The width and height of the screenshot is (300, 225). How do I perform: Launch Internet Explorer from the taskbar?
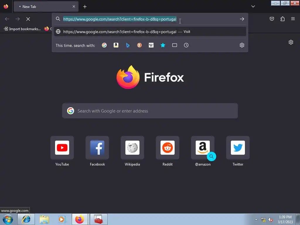coord(26,219)
